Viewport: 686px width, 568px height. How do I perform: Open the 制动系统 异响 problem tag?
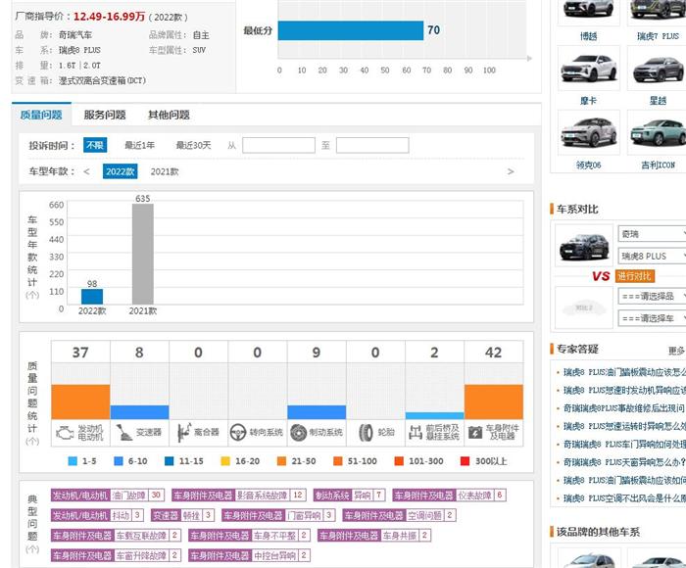[x=350, y=495]
